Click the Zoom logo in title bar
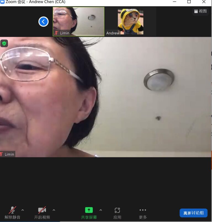The image size is (212, 222). coord(2,2)
